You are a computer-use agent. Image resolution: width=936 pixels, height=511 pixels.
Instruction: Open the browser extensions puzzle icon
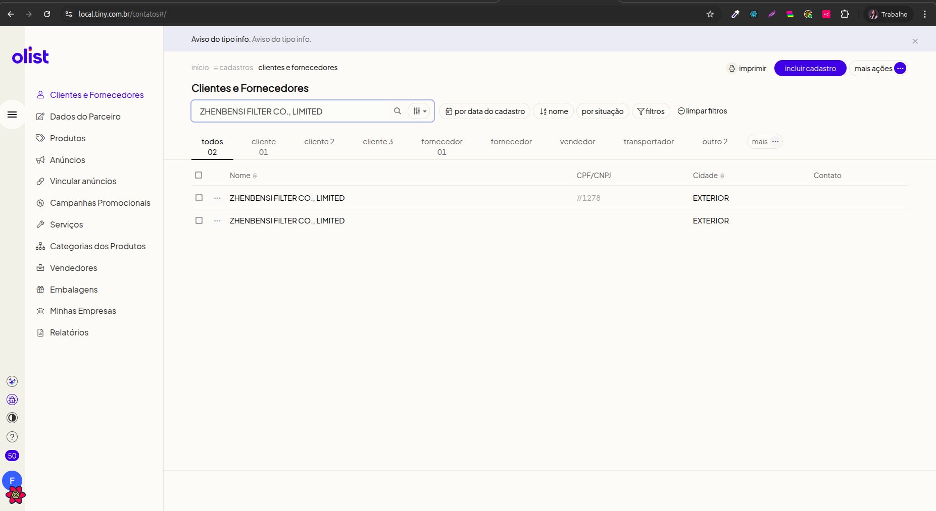pyautogui.click(x=845, y=14)
